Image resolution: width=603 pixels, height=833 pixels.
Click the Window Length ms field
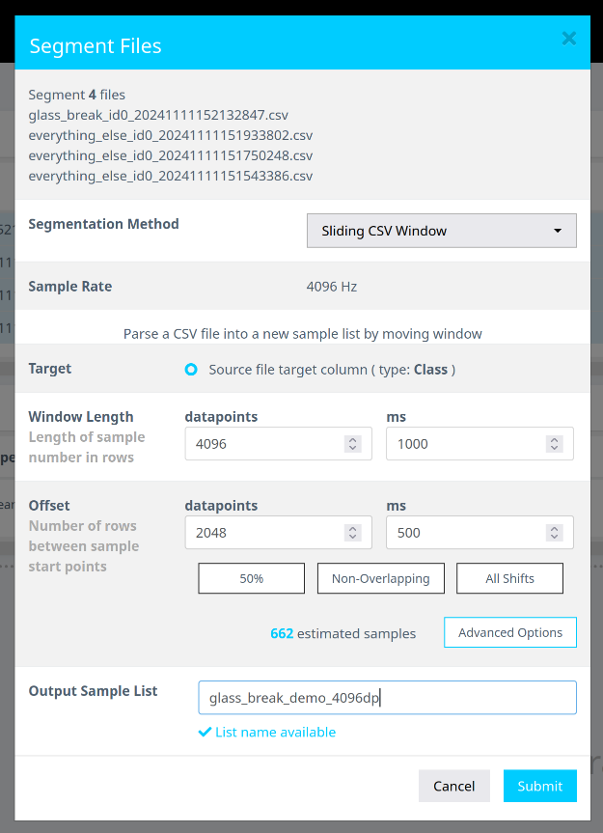465,444
